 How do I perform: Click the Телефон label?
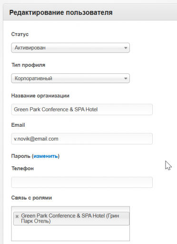pyautogui.click(x=22, y=168)
